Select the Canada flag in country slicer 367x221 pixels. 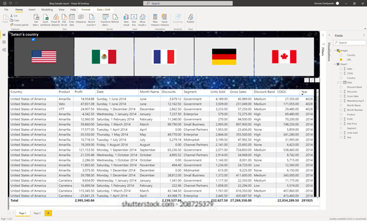pyautogui.click(x=284, y=56)
